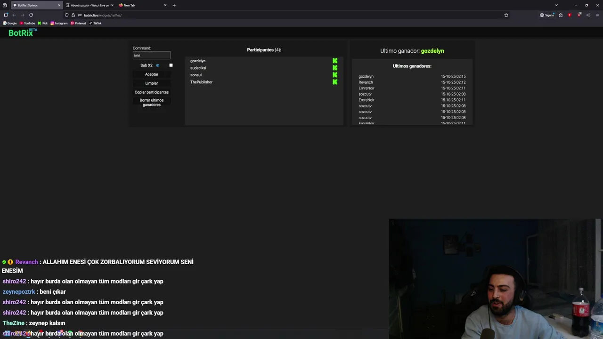The image size is (603, 339).
Task: Open the Firefox View icon
Action: click(5, 5)
